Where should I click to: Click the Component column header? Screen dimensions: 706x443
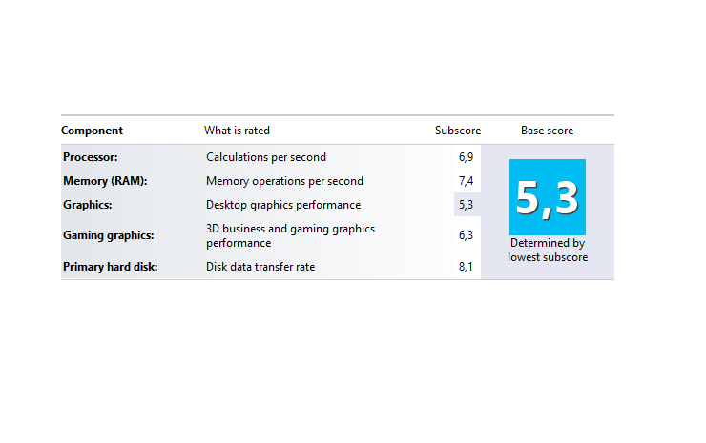click(92, 131)
